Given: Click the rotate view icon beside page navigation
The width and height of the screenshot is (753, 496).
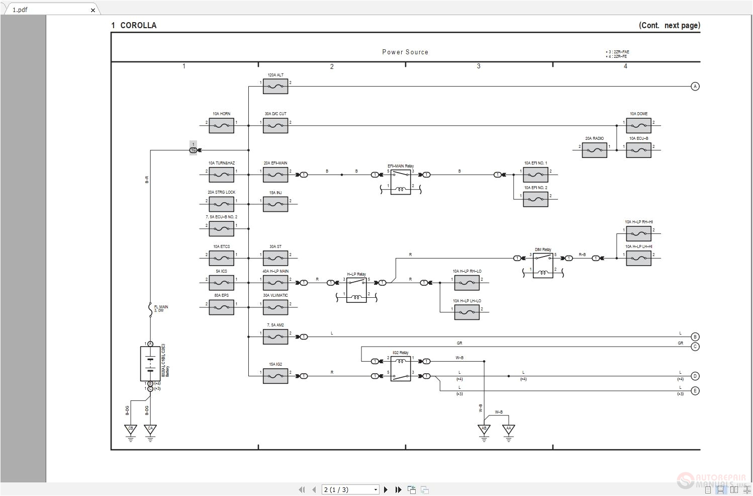Looking at the screenshot, I should tap(412, 489).
